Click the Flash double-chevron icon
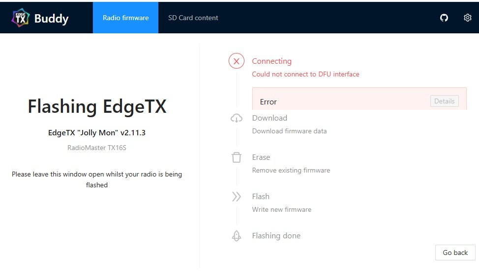The height and width of the screenshot is (278, 479). [237, 197]
